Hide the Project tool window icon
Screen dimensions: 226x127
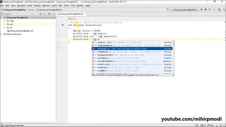tap(54, 14)
